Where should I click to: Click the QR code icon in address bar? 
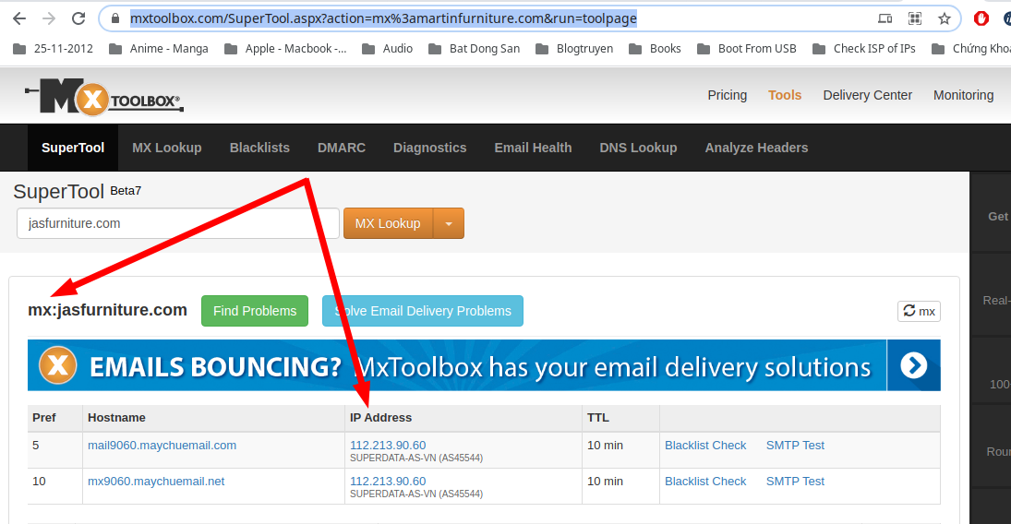[x=914, y=18]
